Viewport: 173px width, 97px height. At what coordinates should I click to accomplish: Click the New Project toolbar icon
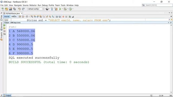click(x=6, y=9)
